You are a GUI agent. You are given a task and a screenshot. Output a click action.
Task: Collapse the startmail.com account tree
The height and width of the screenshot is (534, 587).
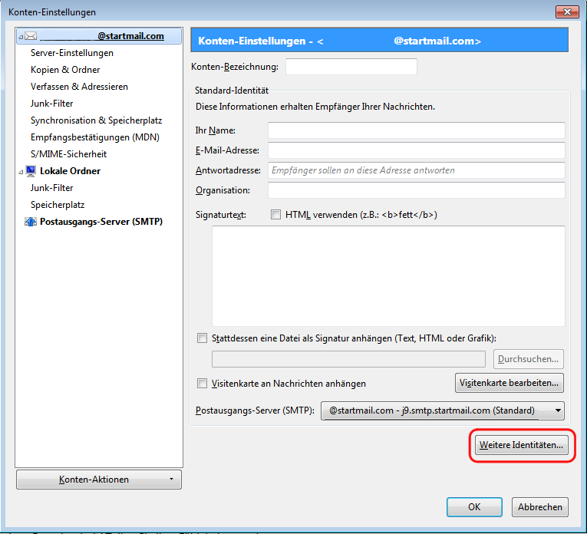[21, 37]
